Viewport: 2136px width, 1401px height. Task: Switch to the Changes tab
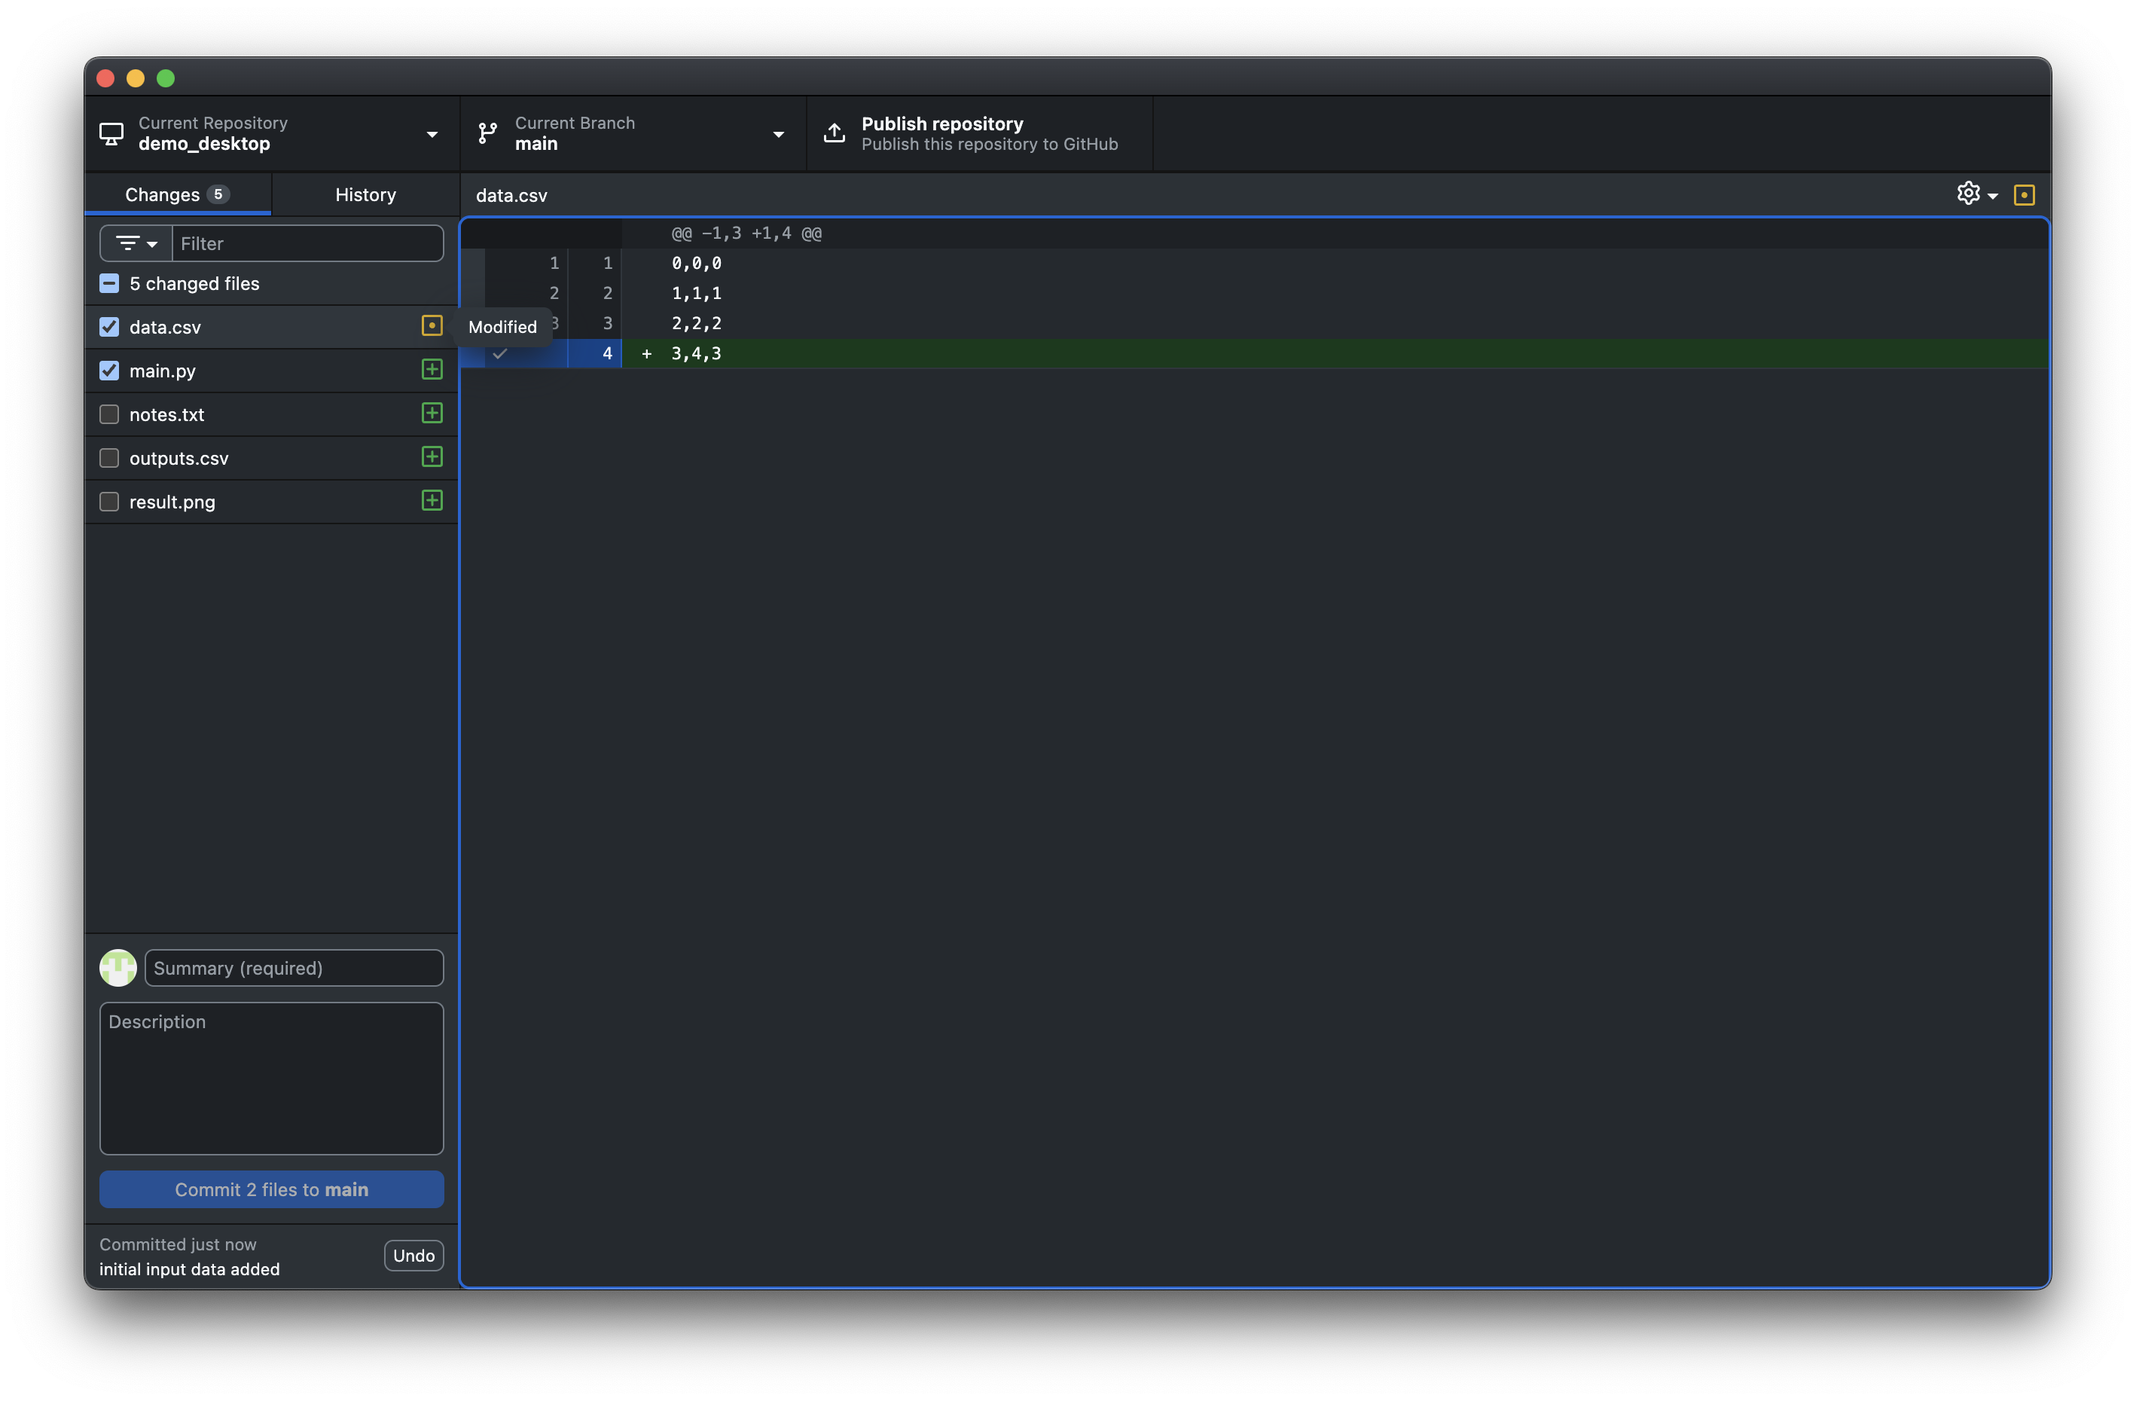tap(178, 195)
